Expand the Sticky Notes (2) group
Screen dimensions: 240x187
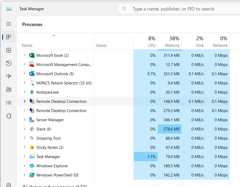point(25,147)
